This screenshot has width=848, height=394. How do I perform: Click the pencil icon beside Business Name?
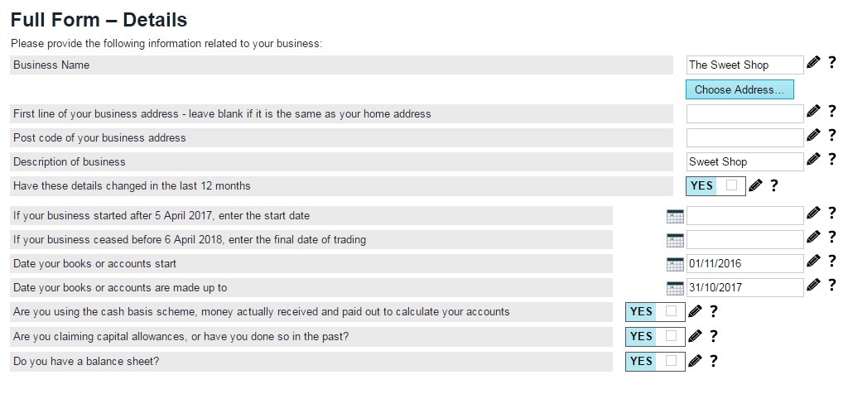(813, 63)
